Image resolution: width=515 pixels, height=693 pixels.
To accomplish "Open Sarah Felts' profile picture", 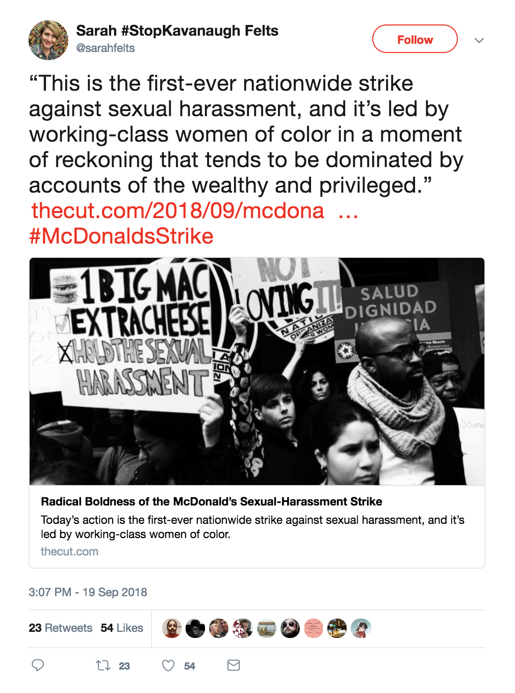I will pos(48,40).
